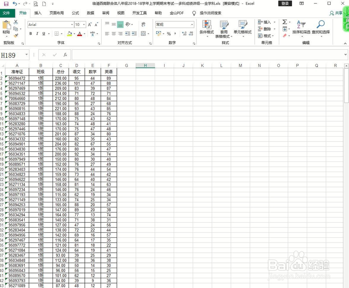Save the workbook with the floppy icon
349x288 pixels.
pyautogui.click(x=6, y=3)
